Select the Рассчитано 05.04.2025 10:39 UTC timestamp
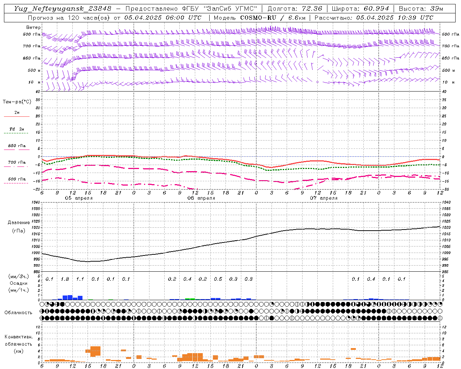The width and height of the screenshot is (461, 369). point(374,18)
